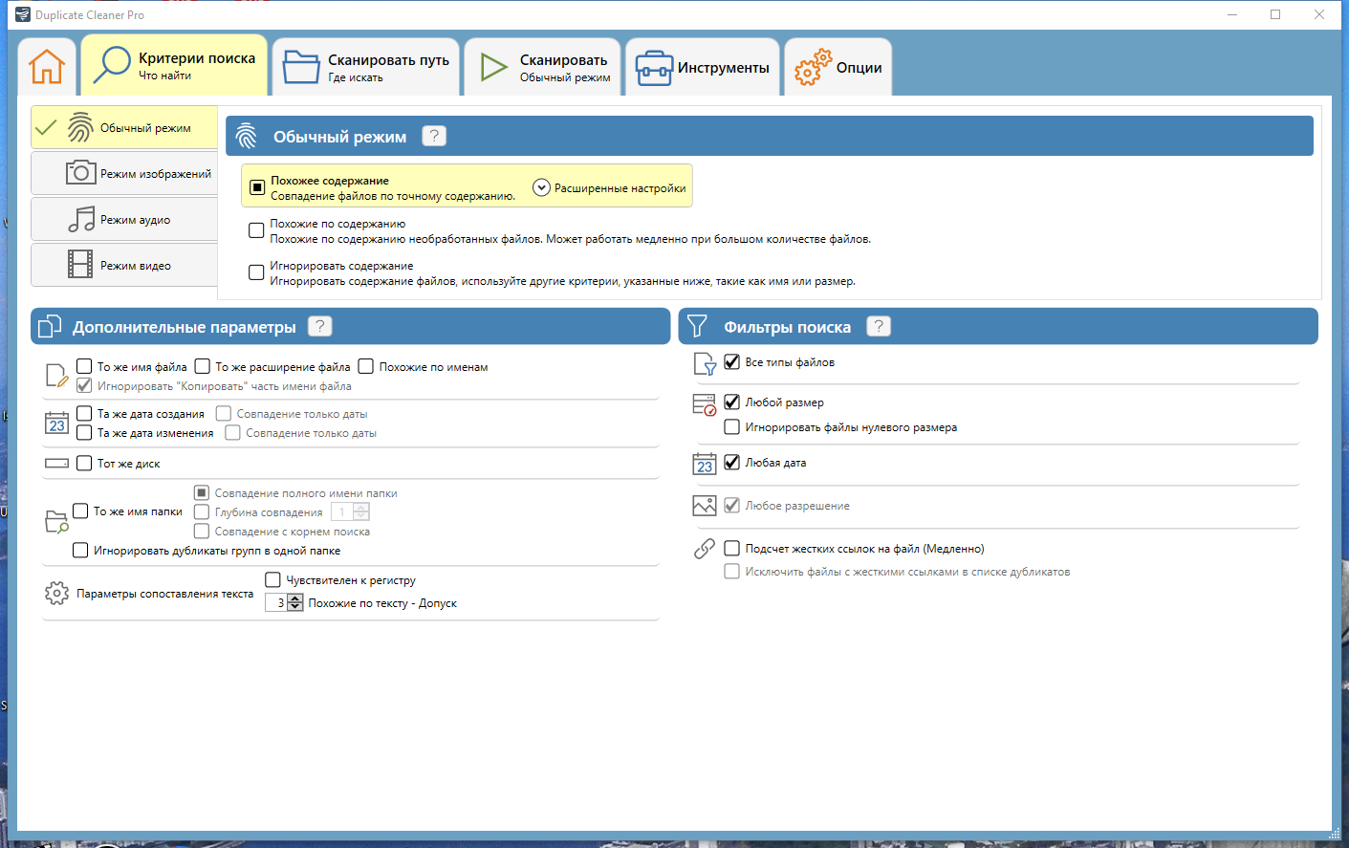
Task: Click the file filter icon by Все типы файлов
Action: pyautogui.click(x=705, y=363)
